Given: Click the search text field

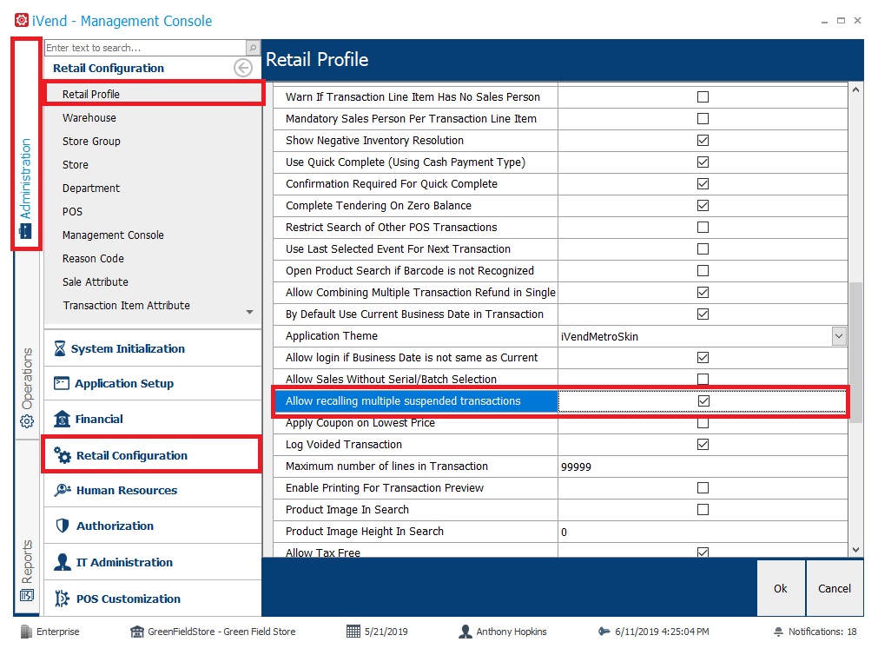Looking at the screenshot, I should (x=145, y=48).
